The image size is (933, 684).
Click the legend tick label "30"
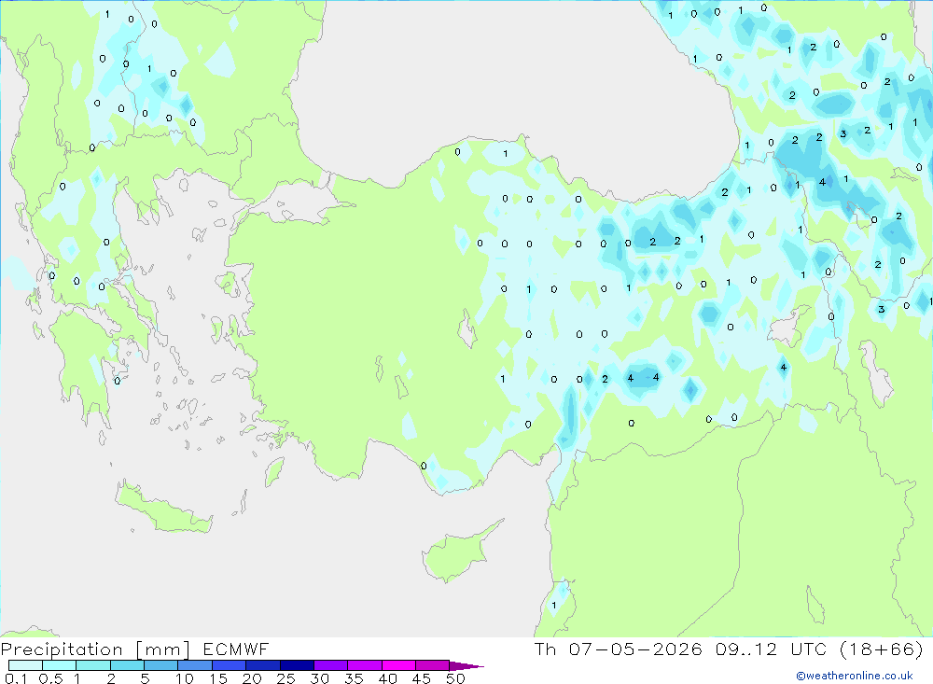point(320,678)
